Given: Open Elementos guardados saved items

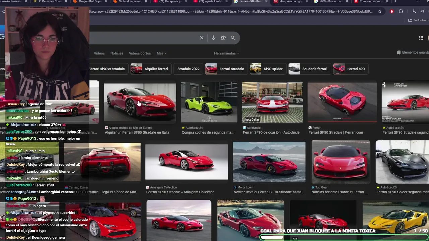Looking at the screenshot, I should [413, 53].
